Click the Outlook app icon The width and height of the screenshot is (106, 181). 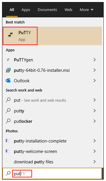pyautogui.click(x=8, y=81)
